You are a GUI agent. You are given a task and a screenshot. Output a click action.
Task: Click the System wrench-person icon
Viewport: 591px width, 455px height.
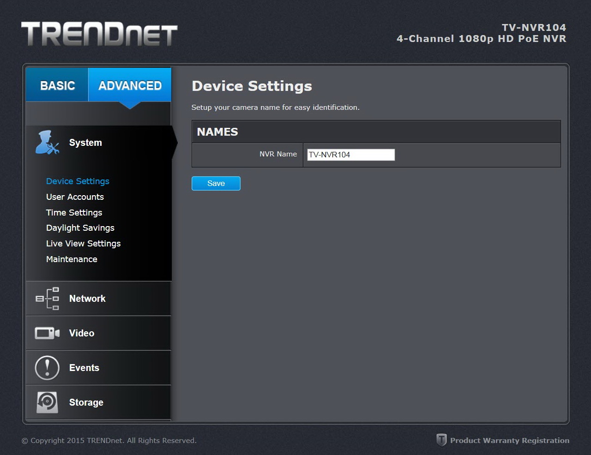point(47,143)
